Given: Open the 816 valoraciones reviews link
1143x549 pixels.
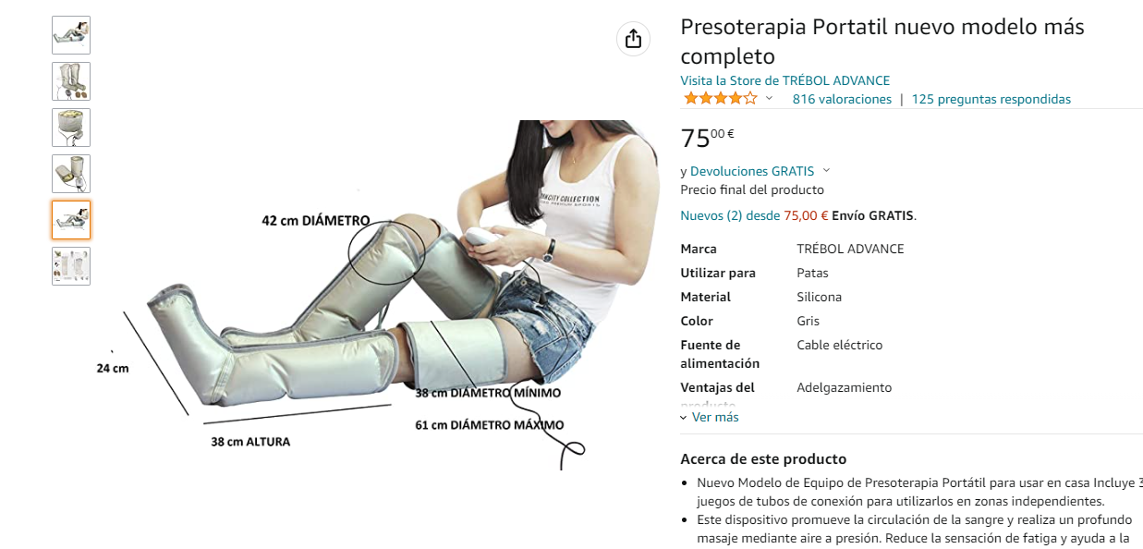Looking at the screenshot, I should (842, 99).
